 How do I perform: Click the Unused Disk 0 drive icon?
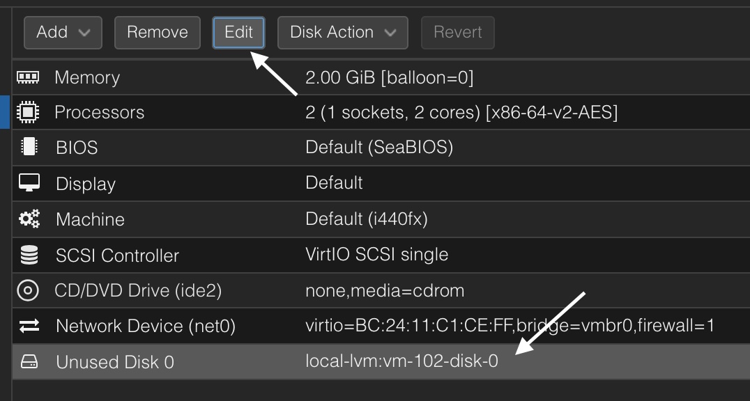tap(29, 361)
